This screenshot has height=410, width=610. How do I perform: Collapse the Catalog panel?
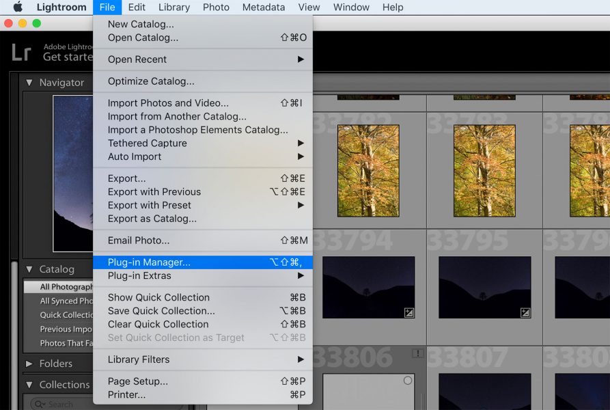pyautogui.click(x=29, y=269)
